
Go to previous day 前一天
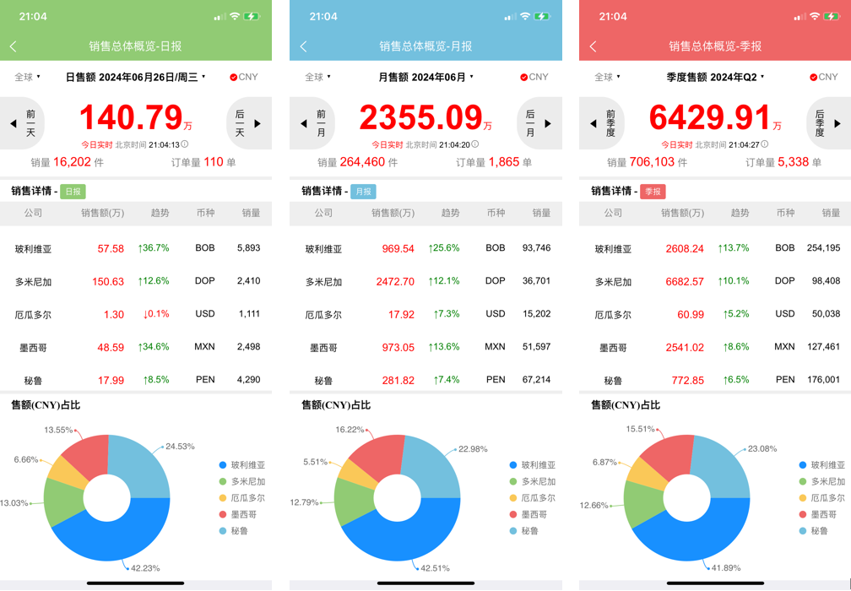click(x=22, y=123)
